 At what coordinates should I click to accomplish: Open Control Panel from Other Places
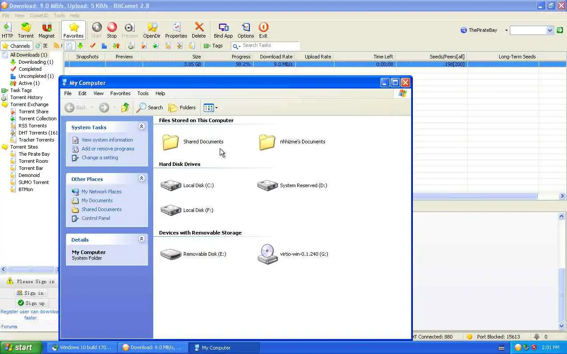[x=96, y=218]
